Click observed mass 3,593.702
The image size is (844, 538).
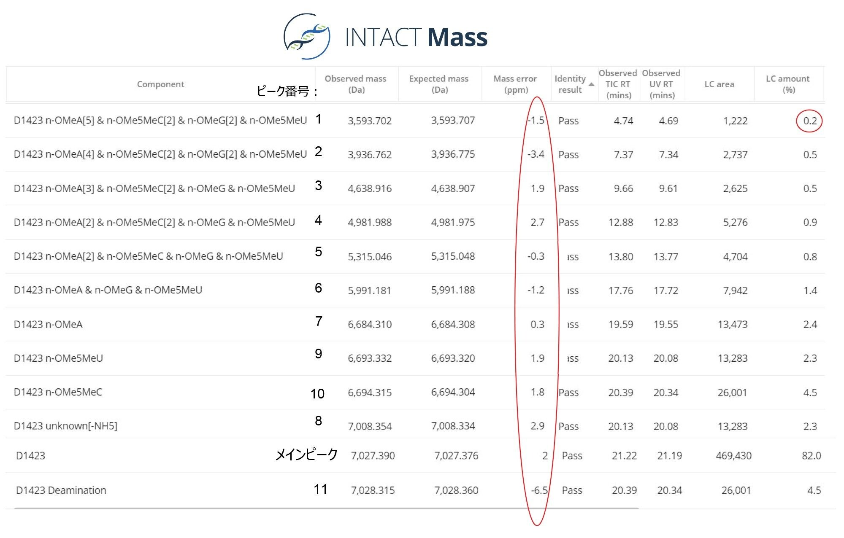coord(370,121)
